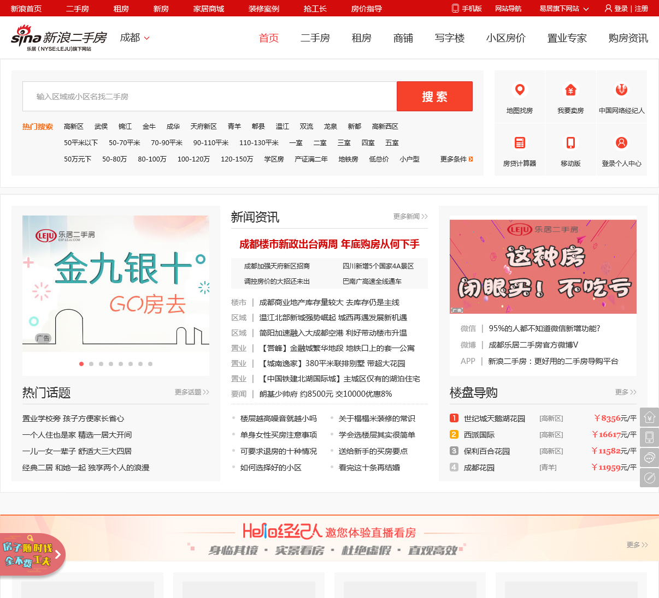Image resolution: width=659 pixels, height=598 pixels.
Task: Open 西派国际 listing
Action: (479, 434)
